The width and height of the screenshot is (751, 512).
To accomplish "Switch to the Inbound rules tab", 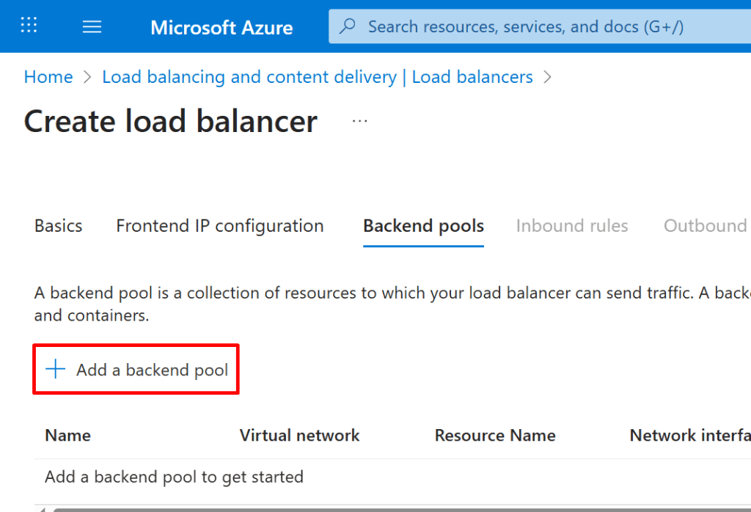I will click(572, 226).
